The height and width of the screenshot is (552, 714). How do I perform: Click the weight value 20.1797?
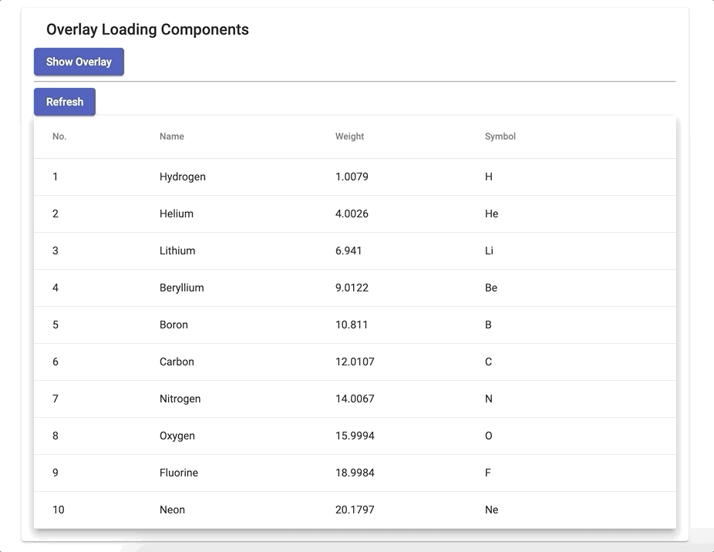(353, 510)
